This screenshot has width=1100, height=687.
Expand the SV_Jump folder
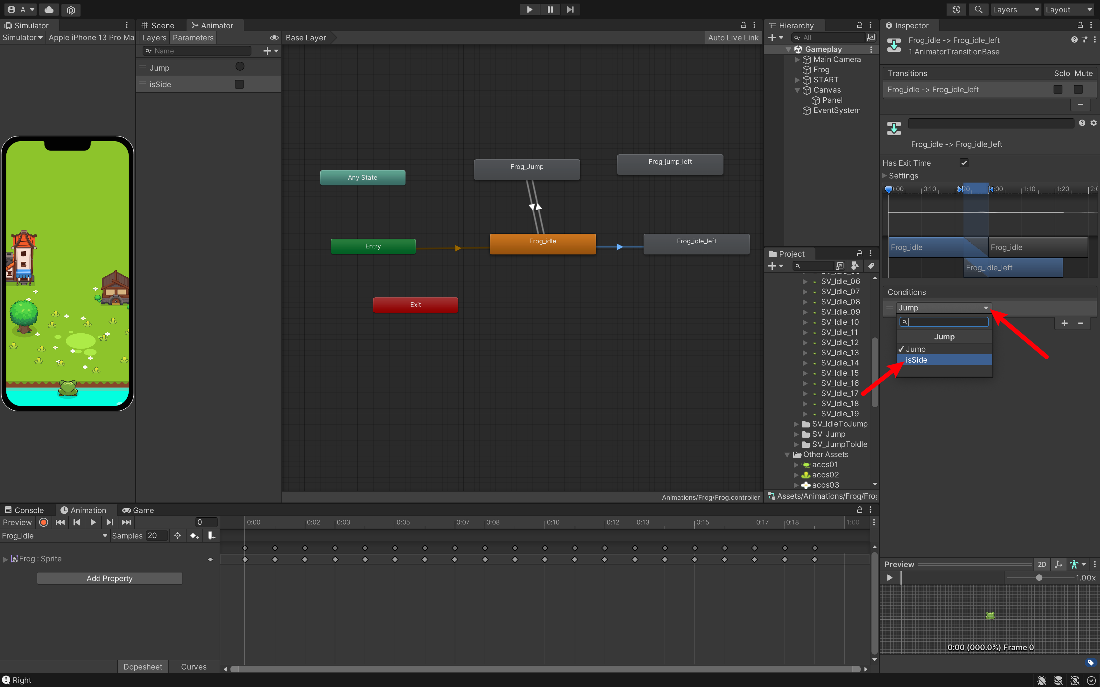pos(796,434)
